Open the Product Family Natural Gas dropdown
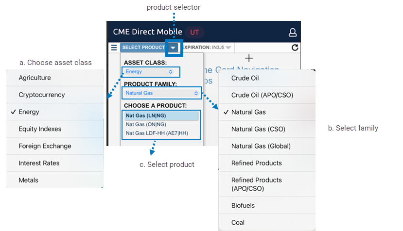Viewport: 403px width, 231px height. click(161, 93)
